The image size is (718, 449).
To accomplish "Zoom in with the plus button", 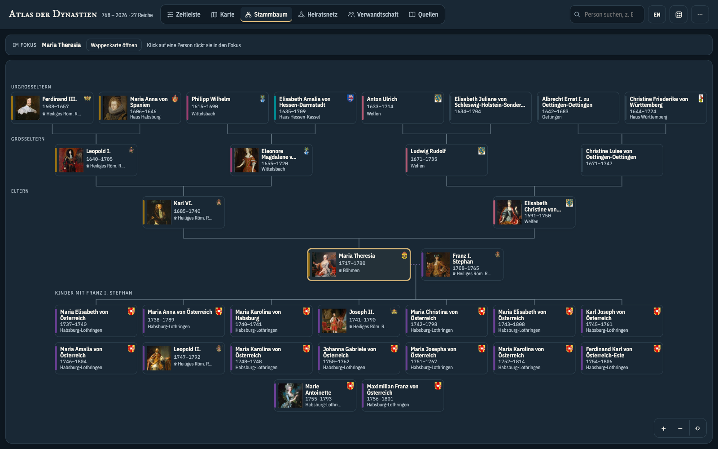I will (x=663, y=428).
